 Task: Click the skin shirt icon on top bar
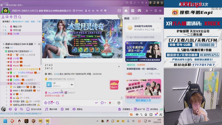click(x=131, y=3)
